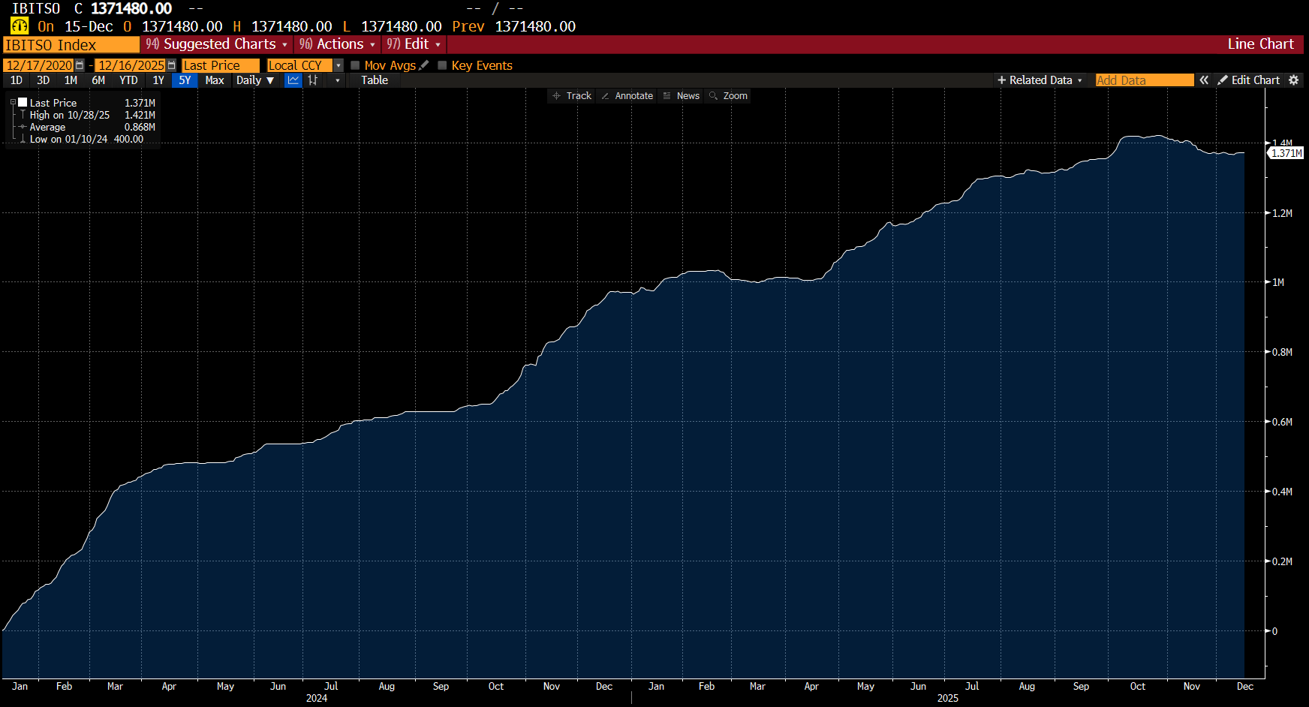Select the 1Y time range tab
Image resolution: width=1309 pixels, height=707 pixels.
158,80
